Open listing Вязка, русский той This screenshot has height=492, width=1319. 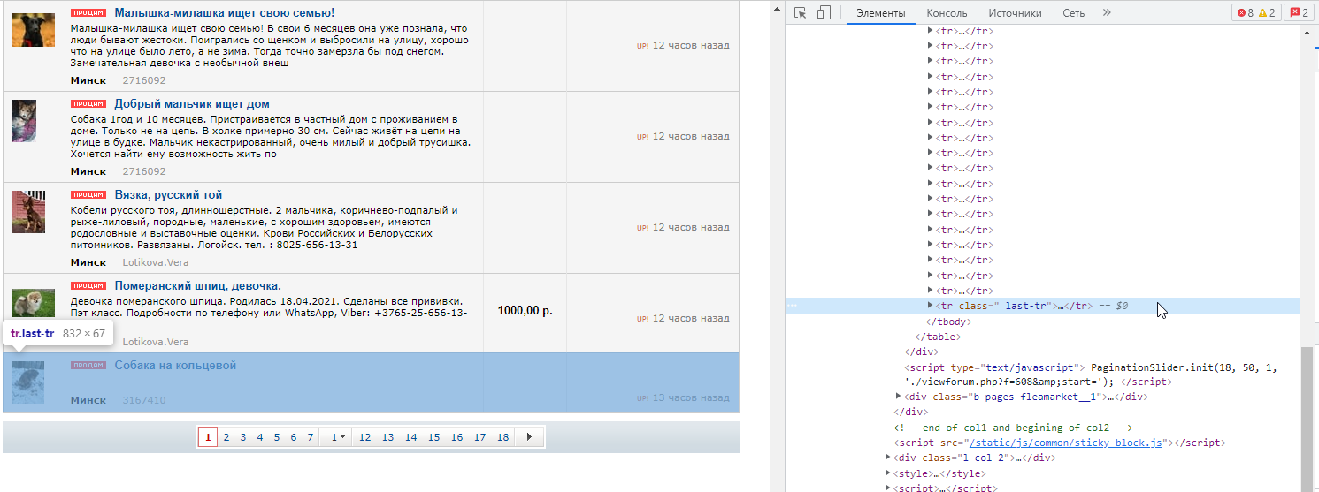(168, 195)
